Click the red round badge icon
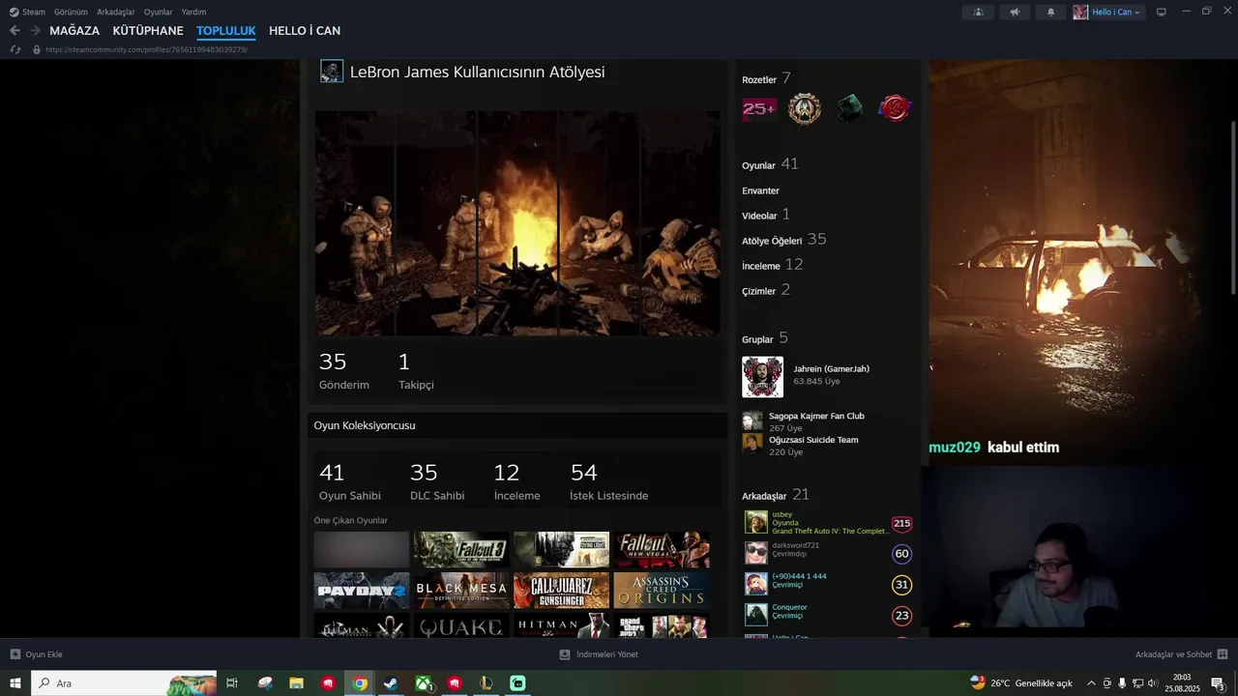 pyautogui.click(x=895, y=109)
